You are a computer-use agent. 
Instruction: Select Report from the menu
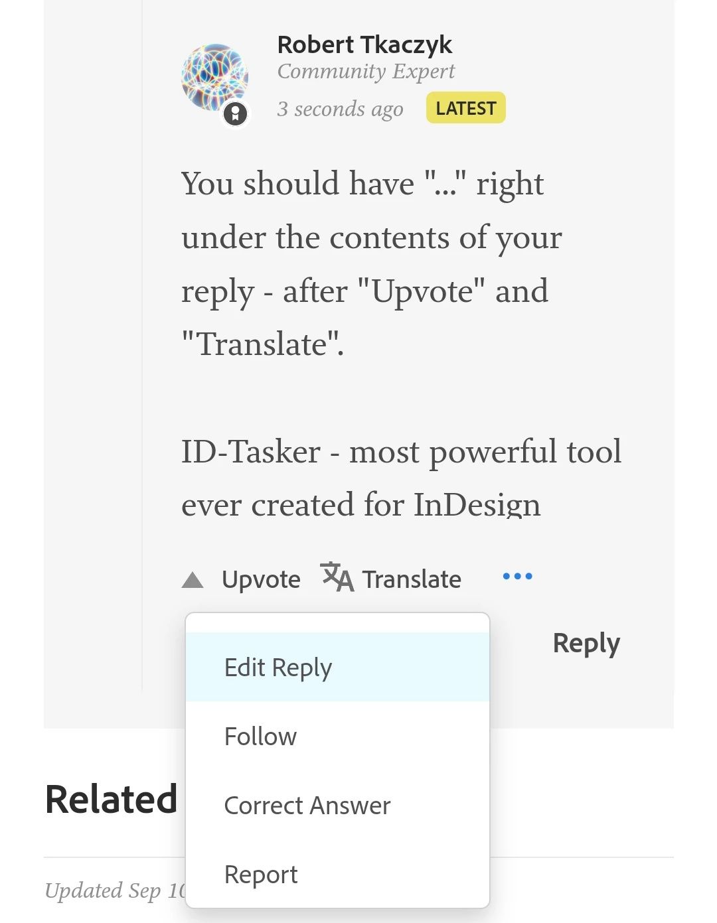338,875
